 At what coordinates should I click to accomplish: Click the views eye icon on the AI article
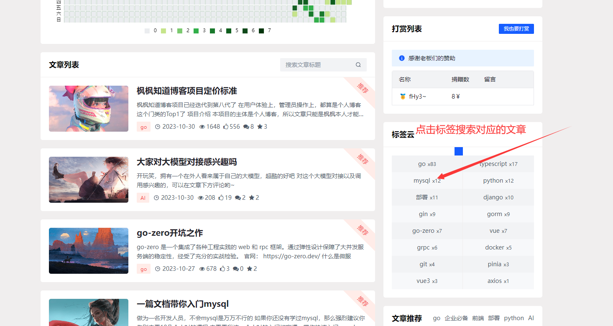point(201,198)
